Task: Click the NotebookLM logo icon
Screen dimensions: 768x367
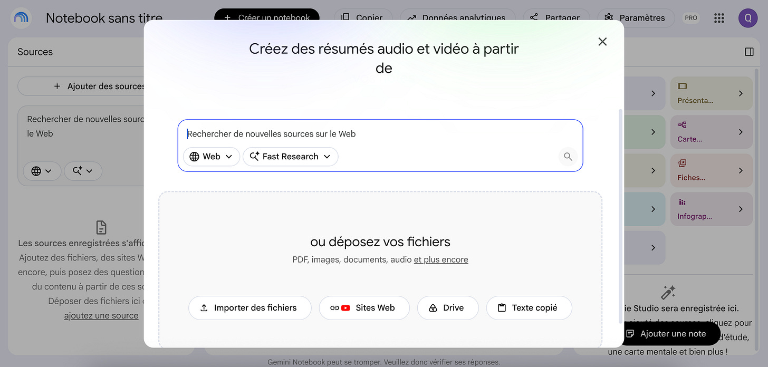Action: (22, 18)
